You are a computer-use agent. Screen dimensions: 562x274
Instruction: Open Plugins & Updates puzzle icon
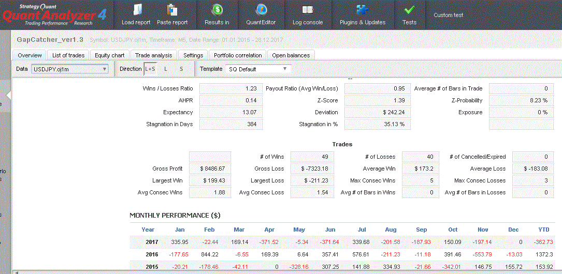point(363,10)
